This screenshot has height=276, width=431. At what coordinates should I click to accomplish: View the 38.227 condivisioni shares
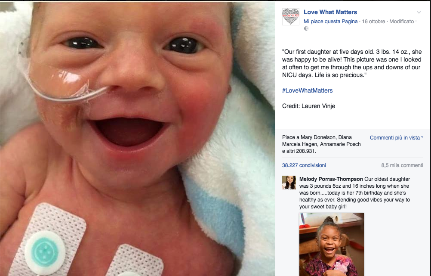(304, 165)
